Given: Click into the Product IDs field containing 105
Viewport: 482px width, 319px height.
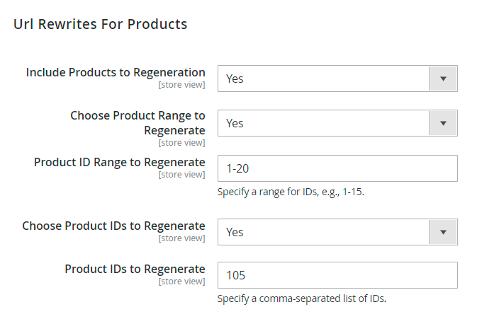Looking at the screenshot, I should pyautogui.click(x=337, y=275).
